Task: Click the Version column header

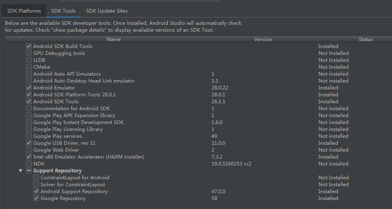Action: pos(263,39)
